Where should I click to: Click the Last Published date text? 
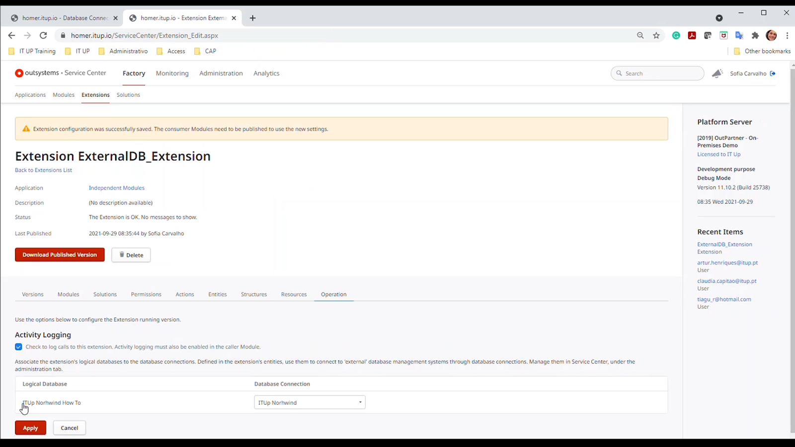[136, 233]
